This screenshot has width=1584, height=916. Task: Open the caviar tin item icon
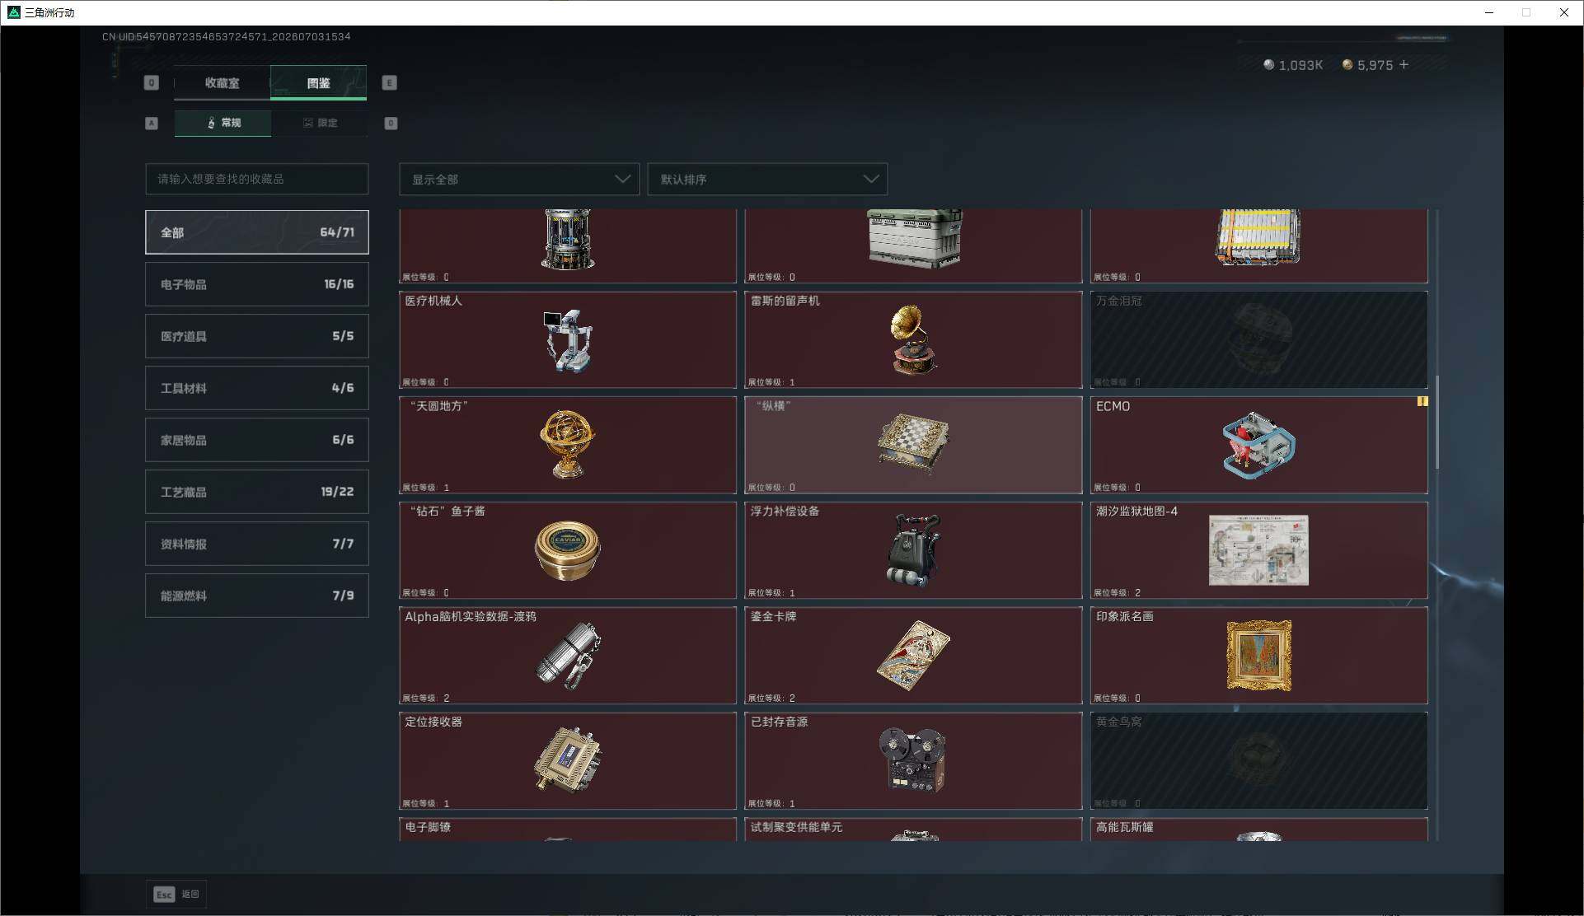pyautogui.click(x=567, y=550)
